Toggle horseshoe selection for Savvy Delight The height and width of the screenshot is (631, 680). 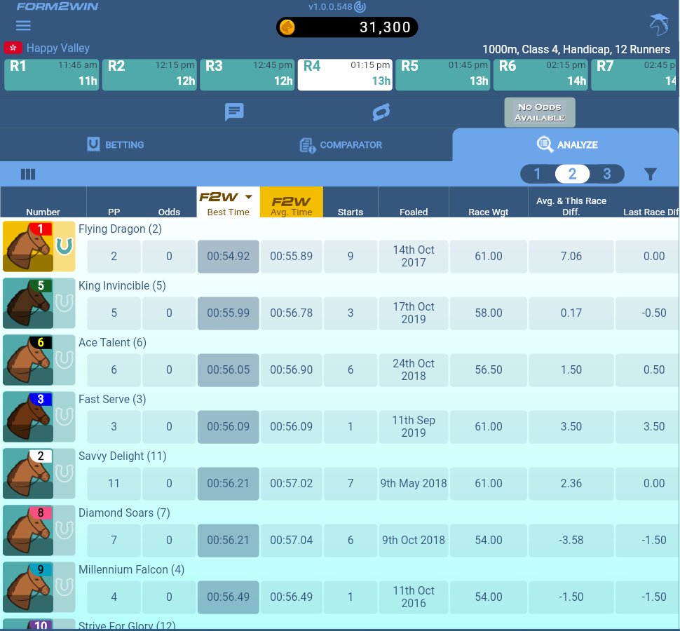coord(64,473)
